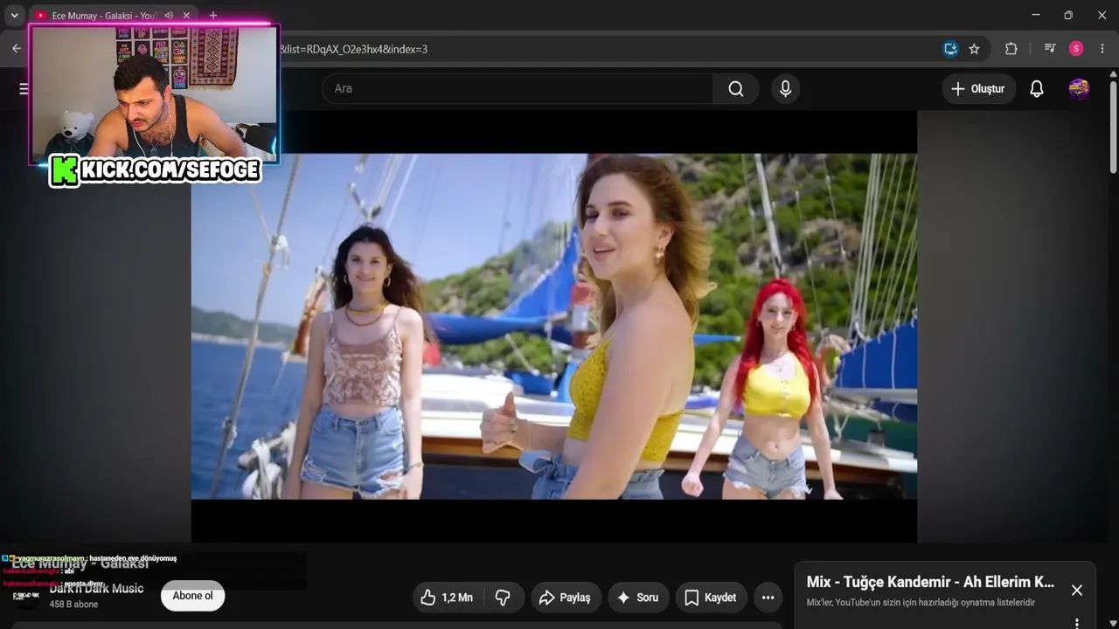Open the Dark'n Dark Music channel
The height and width of the screenshot is (629, 1119).
96,589
